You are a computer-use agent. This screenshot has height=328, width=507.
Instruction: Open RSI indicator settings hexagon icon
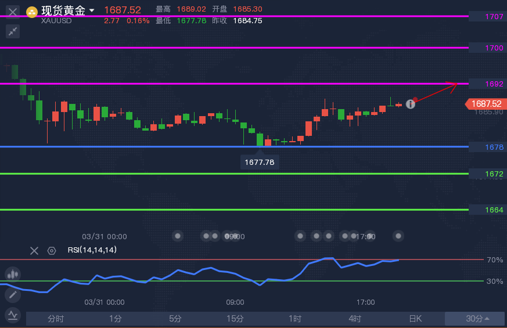tap(52, 250)
